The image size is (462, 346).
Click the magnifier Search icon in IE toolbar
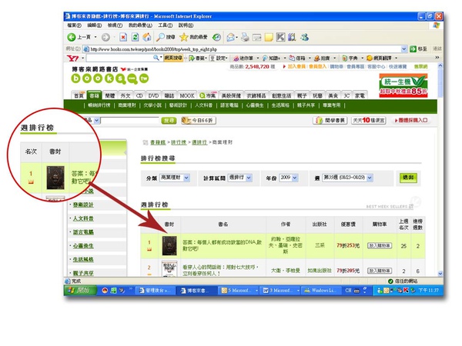pos(160,37)
